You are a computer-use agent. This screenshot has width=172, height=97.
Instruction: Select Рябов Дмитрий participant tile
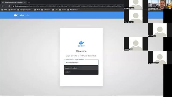[136, 16]
